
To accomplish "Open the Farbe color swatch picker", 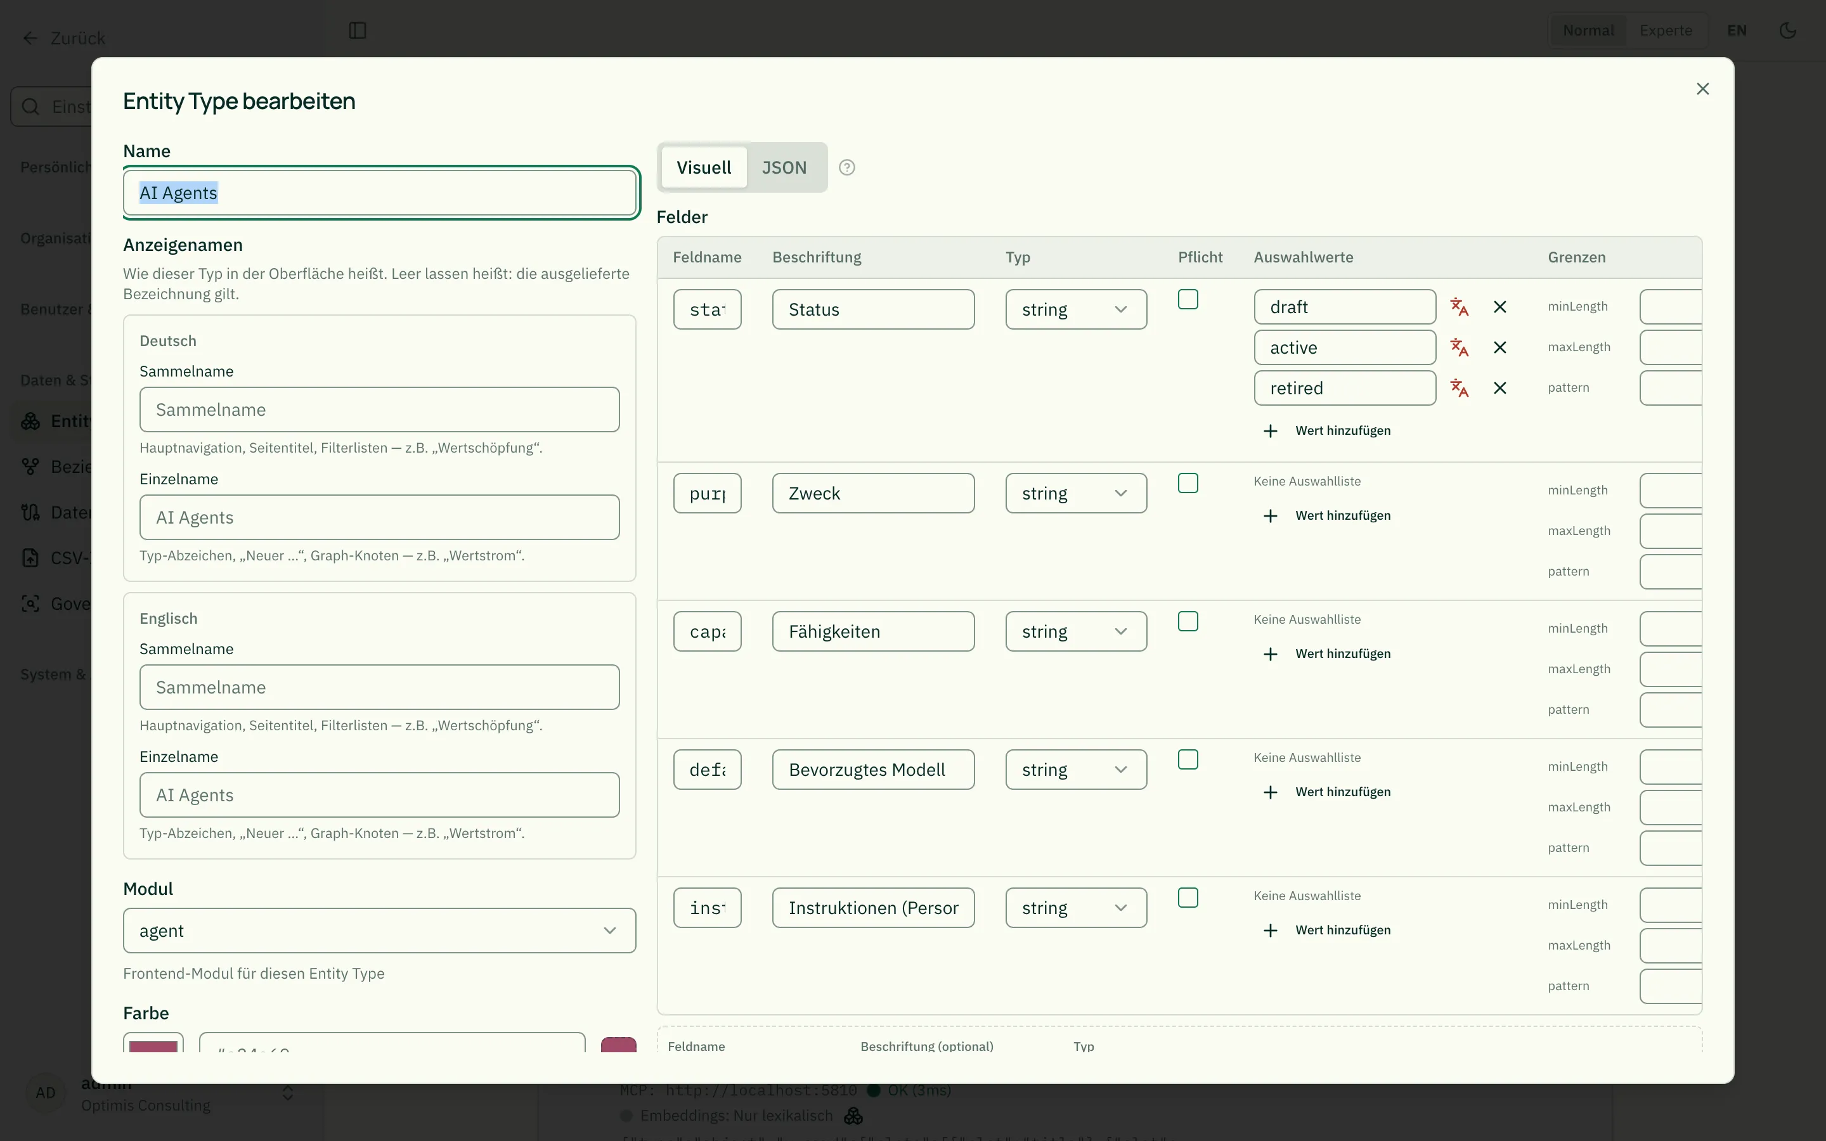I will (153, 1043).
